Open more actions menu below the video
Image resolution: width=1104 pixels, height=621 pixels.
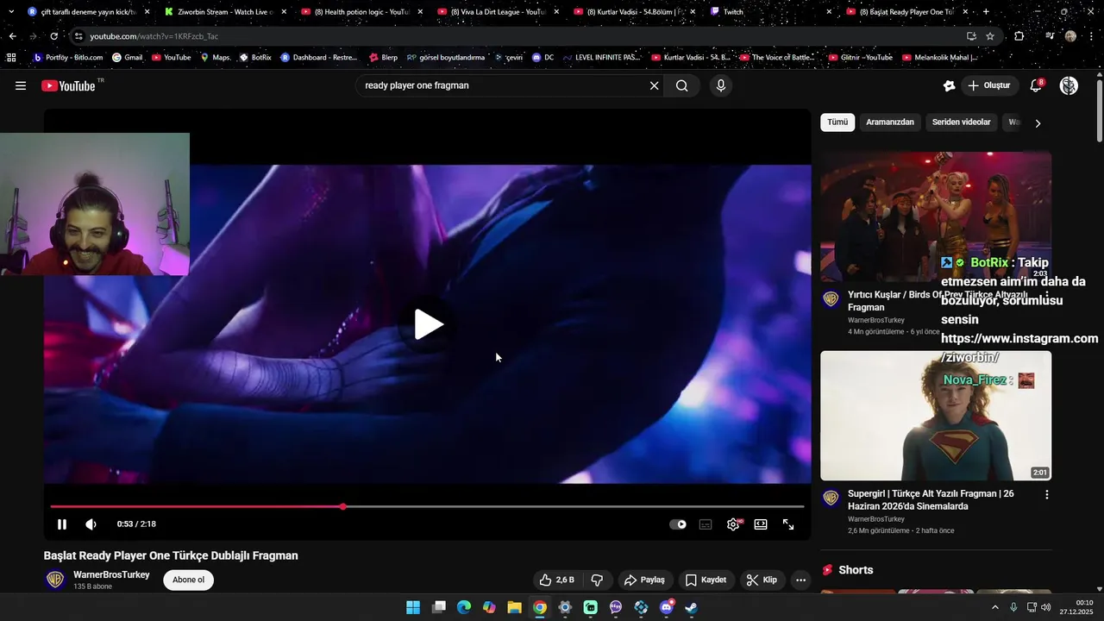pos(800,580)
